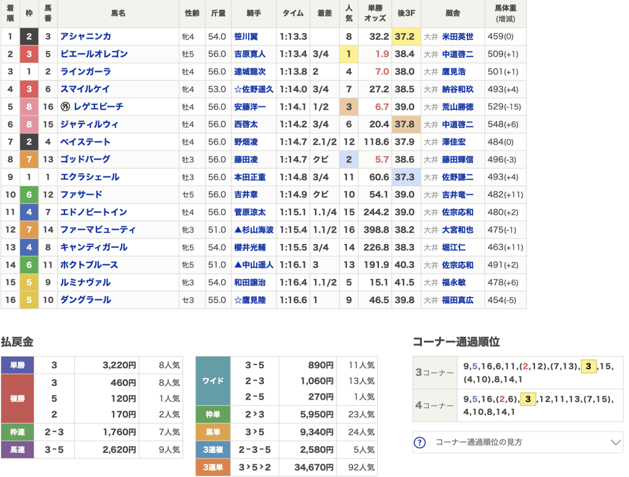629x477 pixels.
Task: Open horse スマイルケイ link
Action: click(85, 89)
